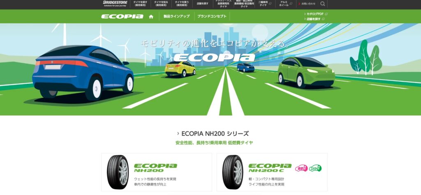Viewport: 421px width, 195px height.
Task: Open タイヤを探す (乗用車用) menu
Action: [140, 3]
